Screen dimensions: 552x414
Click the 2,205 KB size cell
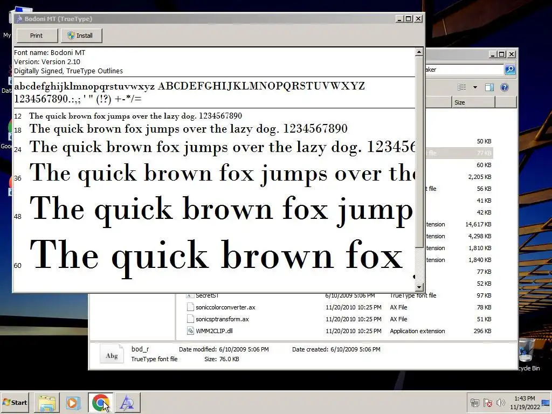[x=479, y=177]
